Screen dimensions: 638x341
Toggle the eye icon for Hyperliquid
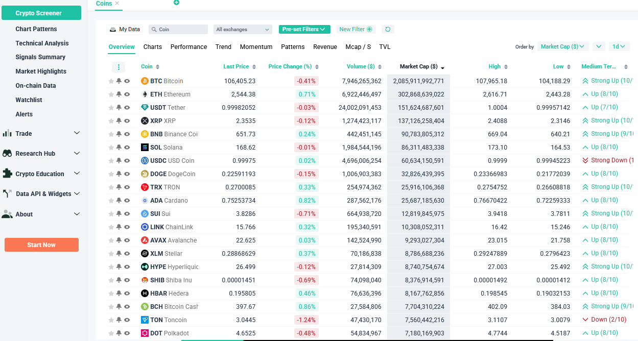[127, 267]
